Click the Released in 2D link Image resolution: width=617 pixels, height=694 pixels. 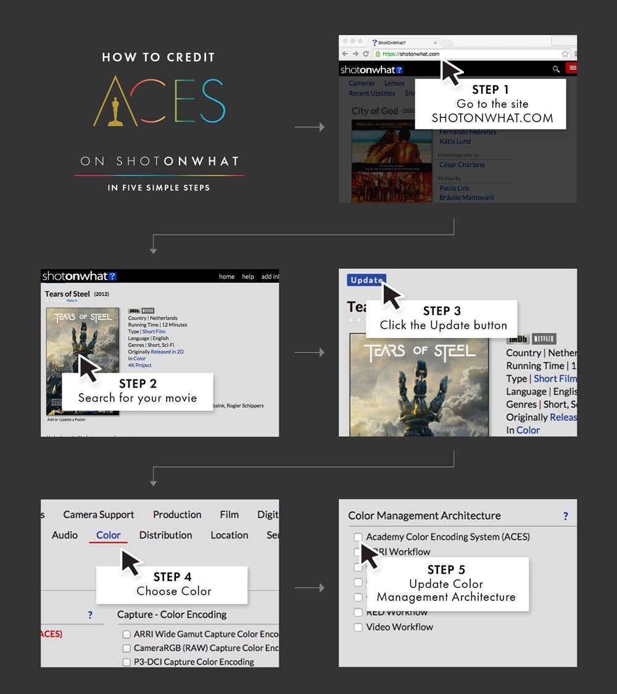pos(167,352)
